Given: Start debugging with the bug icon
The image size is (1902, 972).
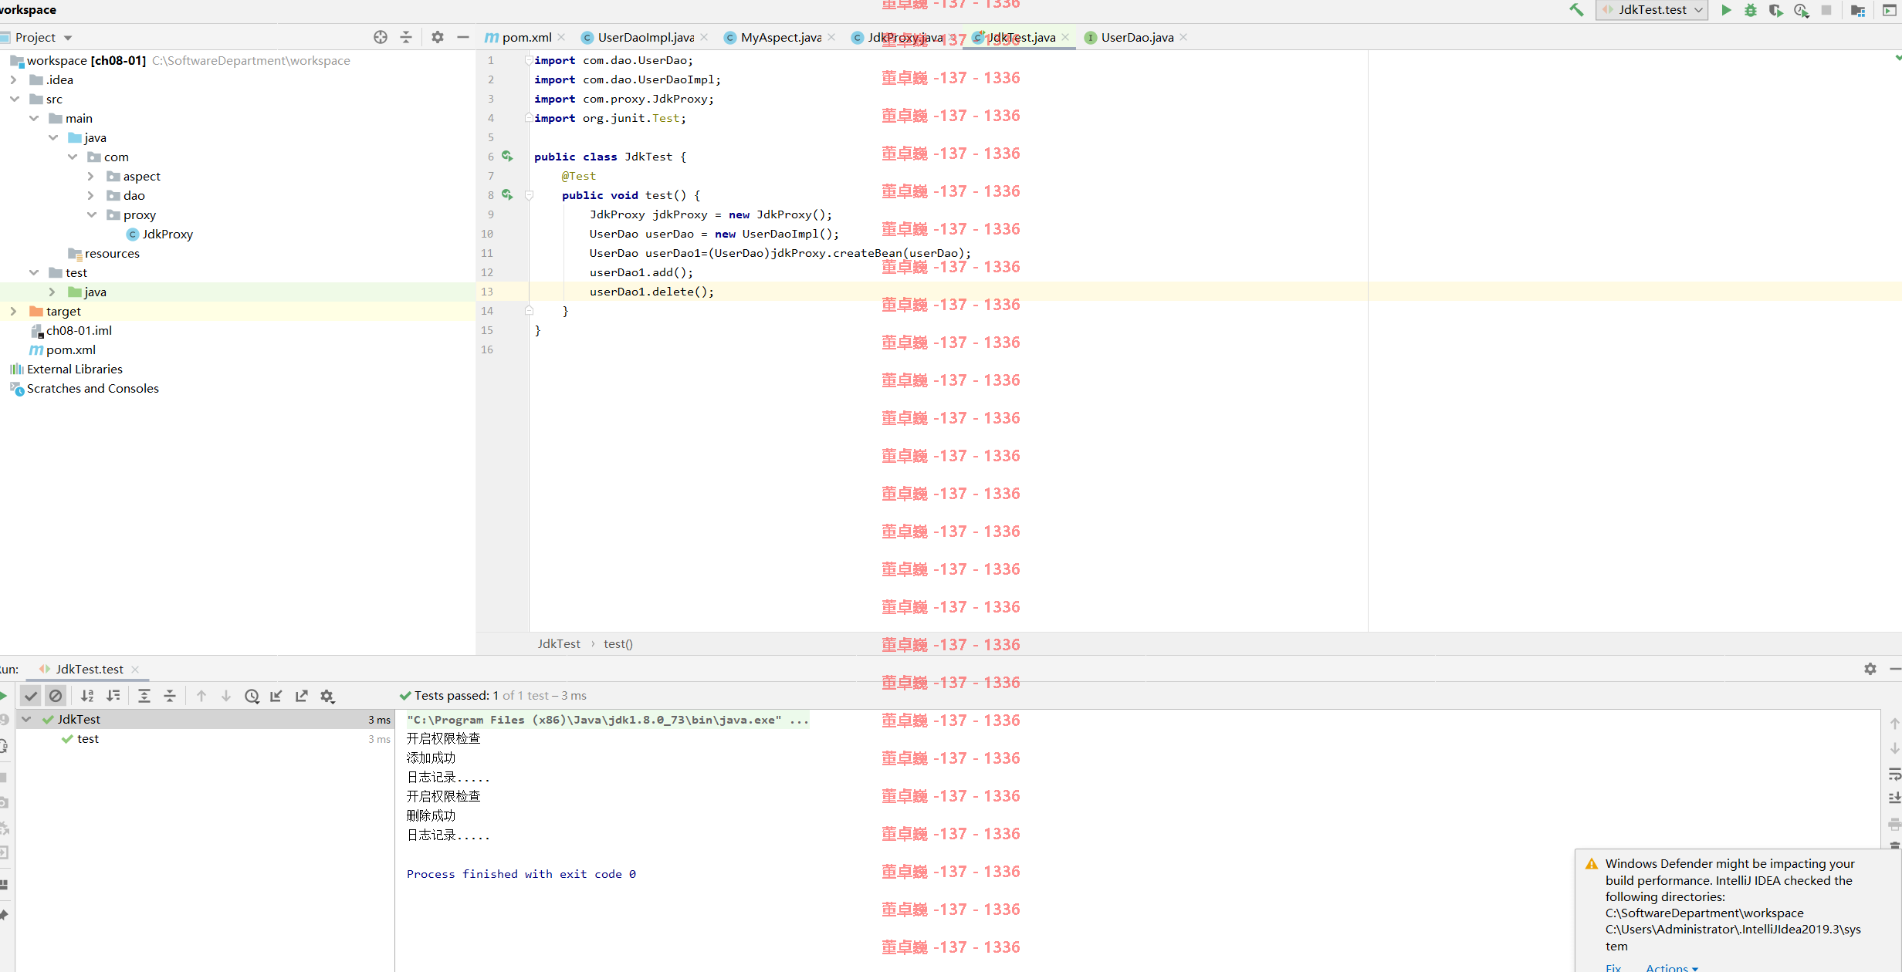Looking at the screenshot, I should pos(1751,10).
